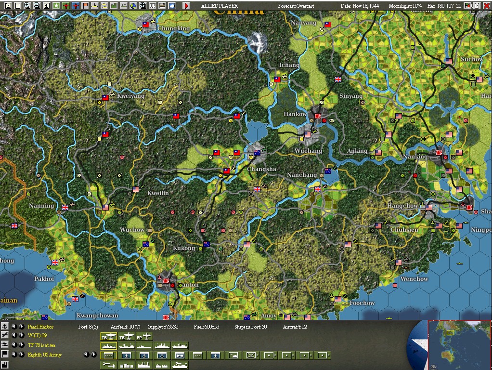Click the ship icon beside TF 78
493x370 pixels.
(x=5, y=345)
